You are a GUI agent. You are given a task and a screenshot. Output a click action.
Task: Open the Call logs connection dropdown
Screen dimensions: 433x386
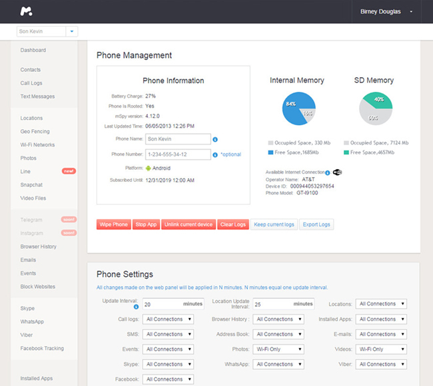[168, 319]
